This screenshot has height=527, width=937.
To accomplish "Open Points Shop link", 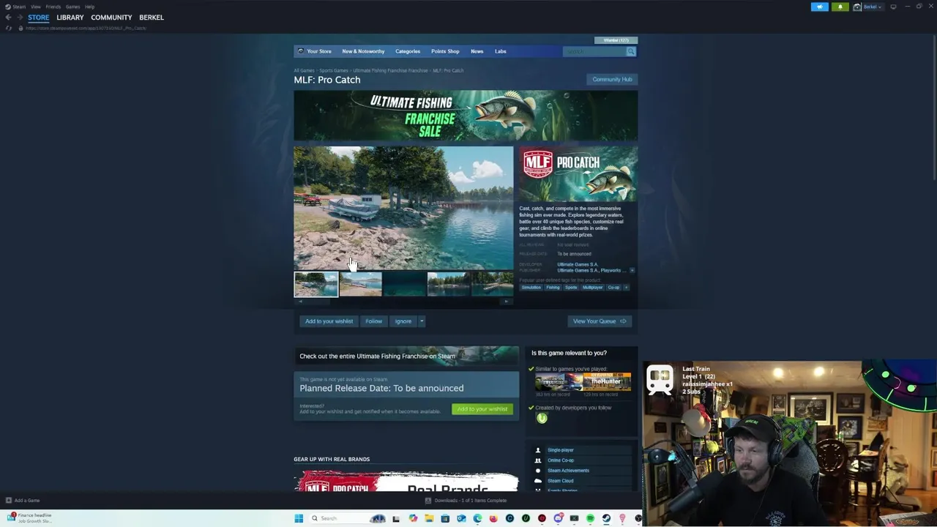I will [x=445, y=51].
